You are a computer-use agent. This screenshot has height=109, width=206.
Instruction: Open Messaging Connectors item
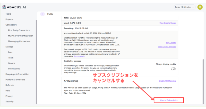[x=19, y=41]
